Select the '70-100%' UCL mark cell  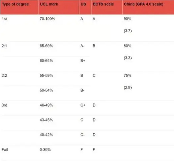click(47, 19)
